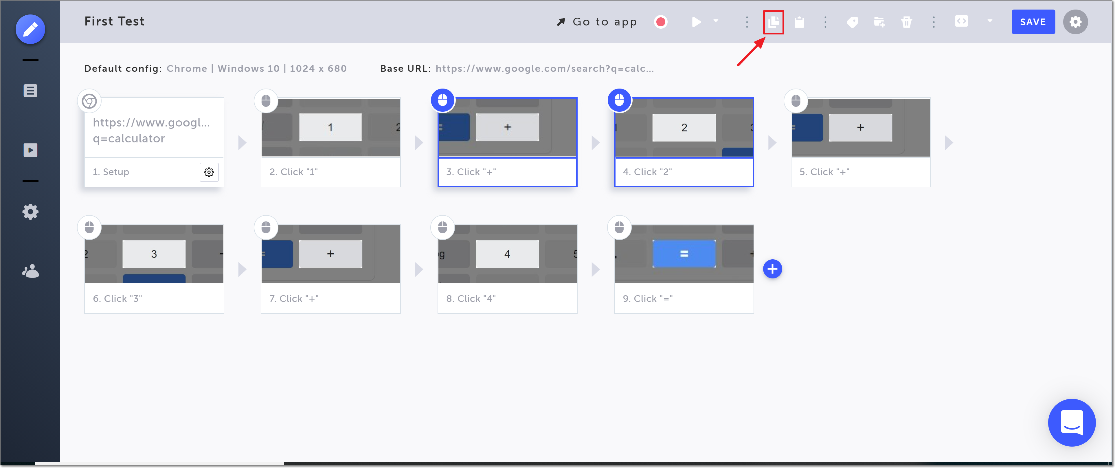
Task: Select step 6 via its mouse icon
Action: 89,227
